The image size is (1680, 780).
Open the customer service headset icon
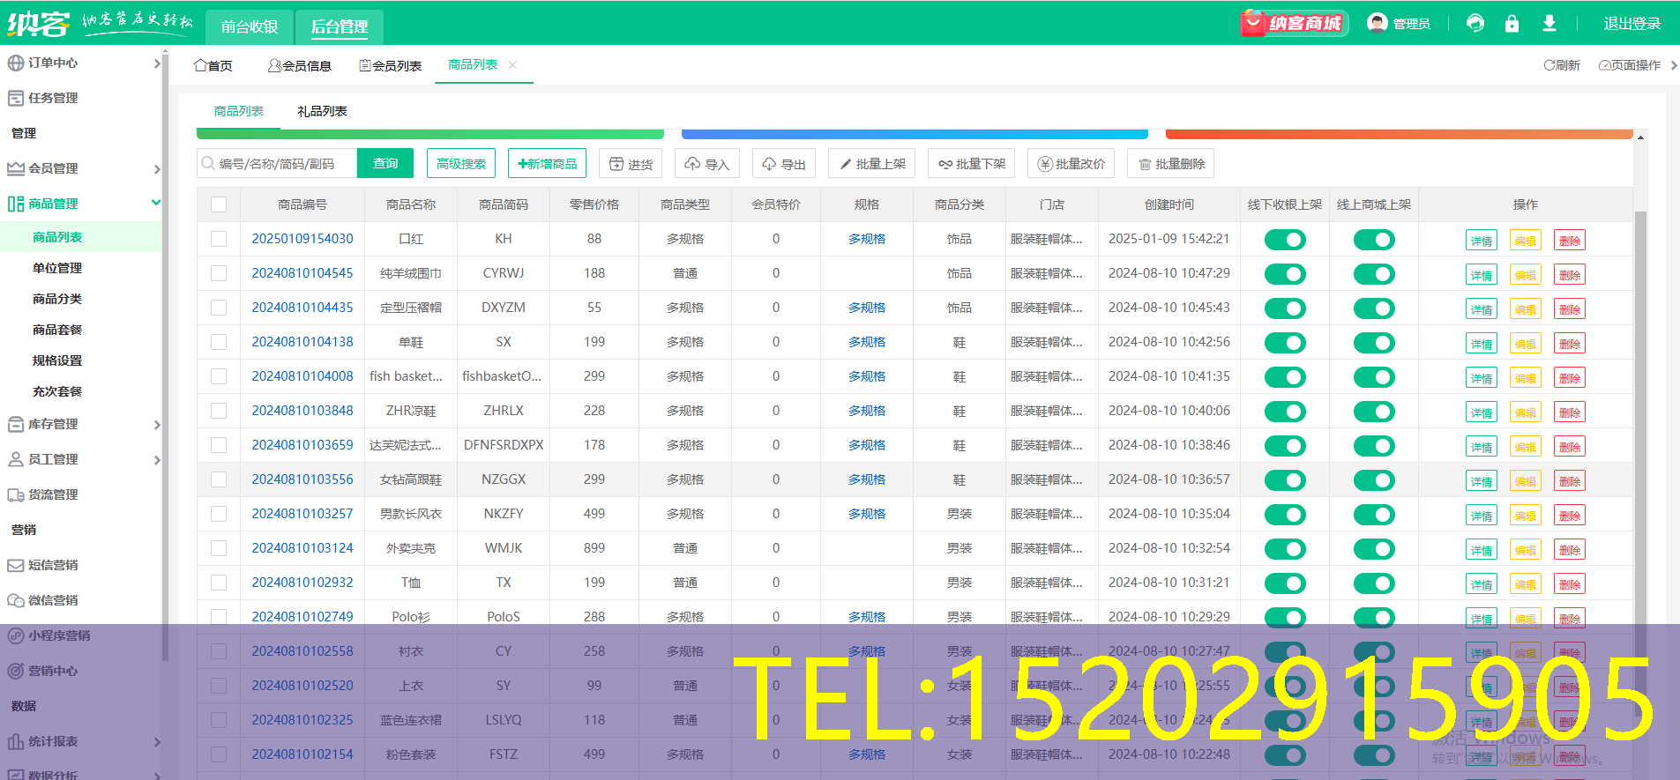[x=1475, y=24]
